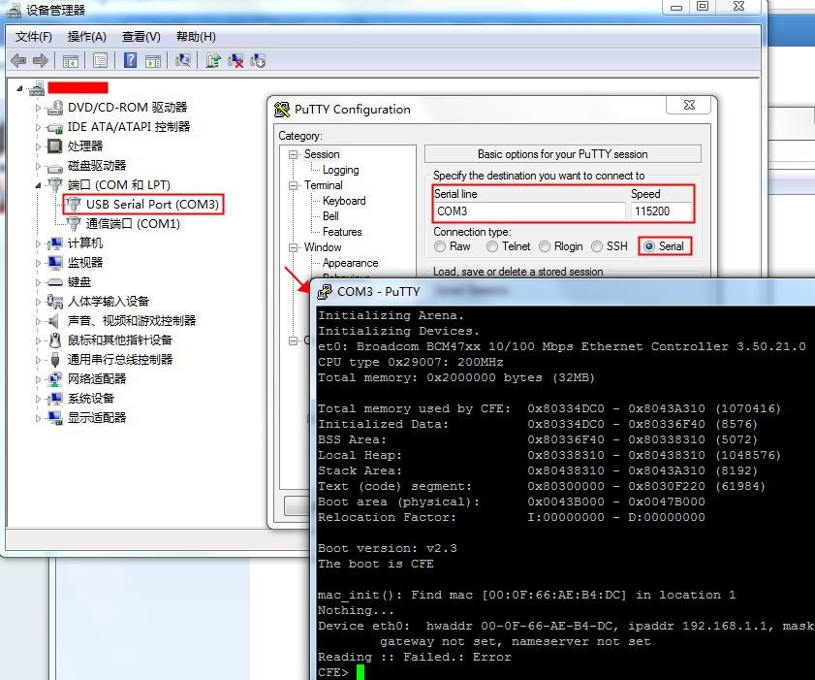Collapse the Window category in PuTTY
The width and height of the screenshot is (815, 680).
pyautogui.click(x=294, y=247)
